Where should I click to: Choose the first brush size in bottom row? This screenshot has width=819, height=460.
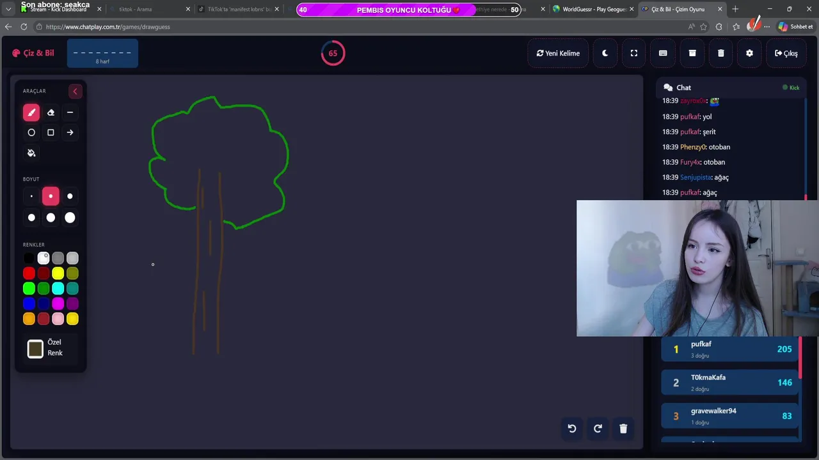[31, 218]
